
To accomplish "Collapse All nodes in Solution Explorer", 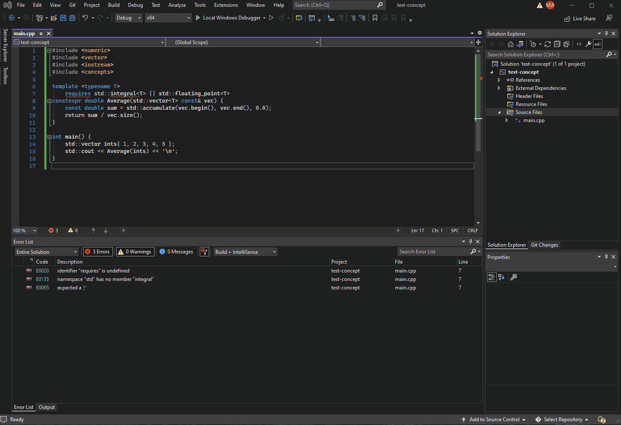I will pos(557,44).
